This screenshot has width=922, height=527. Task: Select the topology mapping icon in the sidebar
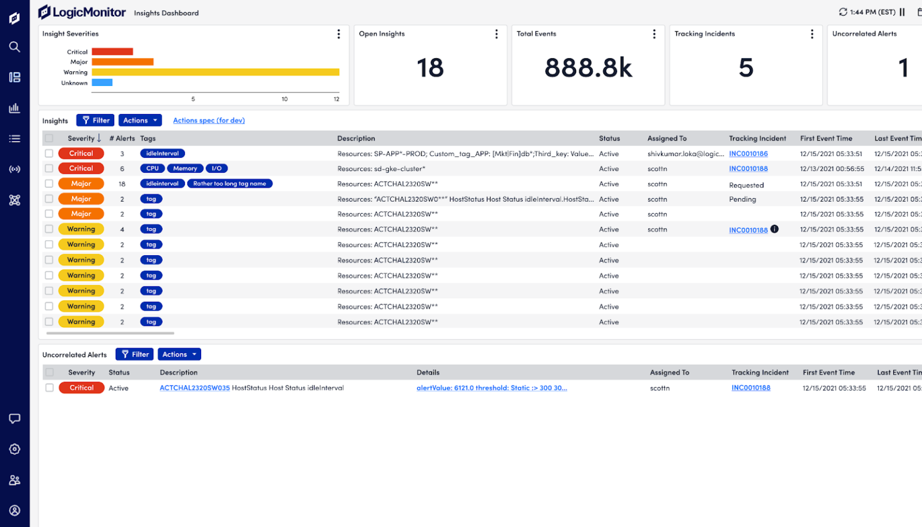(14, 199)
